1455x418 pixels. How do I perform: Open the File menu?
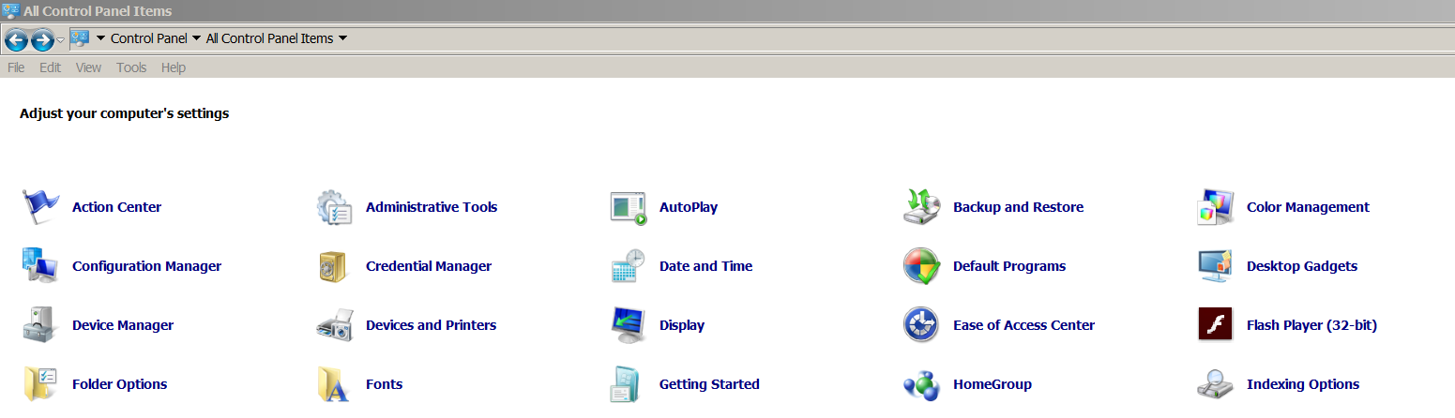click(16, 67)
